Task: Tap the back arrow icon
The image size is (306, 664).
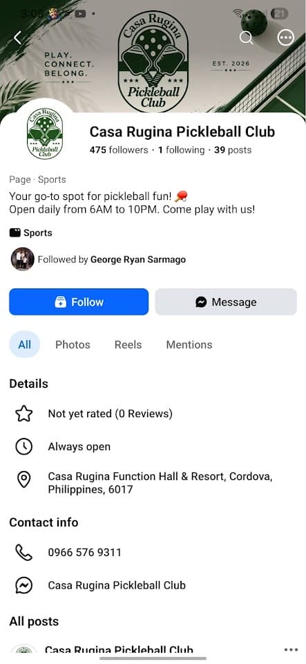Action: [x=17, y=37]
